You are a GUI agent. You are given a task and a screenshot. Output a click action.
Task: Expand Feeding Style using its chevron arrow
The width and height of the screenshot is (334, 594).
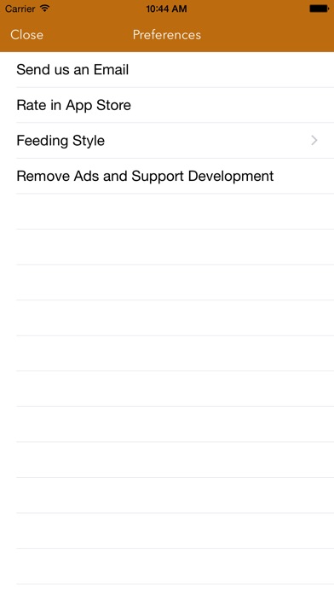[x=314, y=141]
